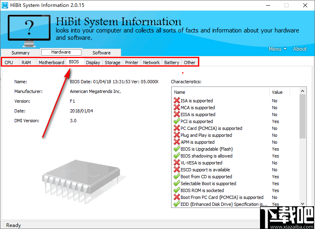This screenshot has height=229, width=315.
Task: Click the Date value '2018/01/04'
Action: (82, 111)
